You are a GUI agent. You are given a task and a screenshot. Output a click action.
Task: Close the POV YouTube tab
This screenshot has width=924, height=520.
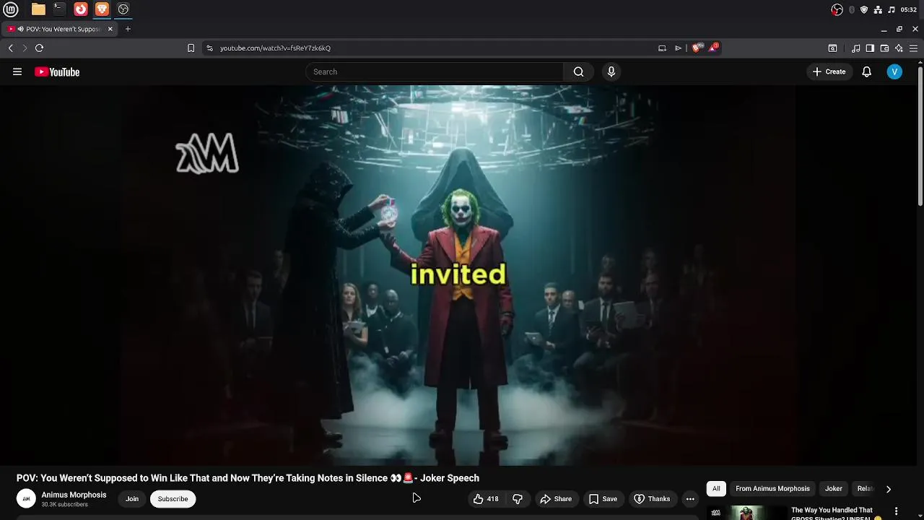coord(110,29)
